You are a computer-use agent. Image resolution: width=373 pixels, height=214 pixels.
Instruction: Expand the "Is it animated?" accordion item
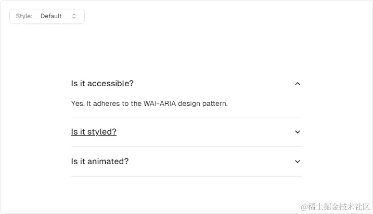coord(186,162)
